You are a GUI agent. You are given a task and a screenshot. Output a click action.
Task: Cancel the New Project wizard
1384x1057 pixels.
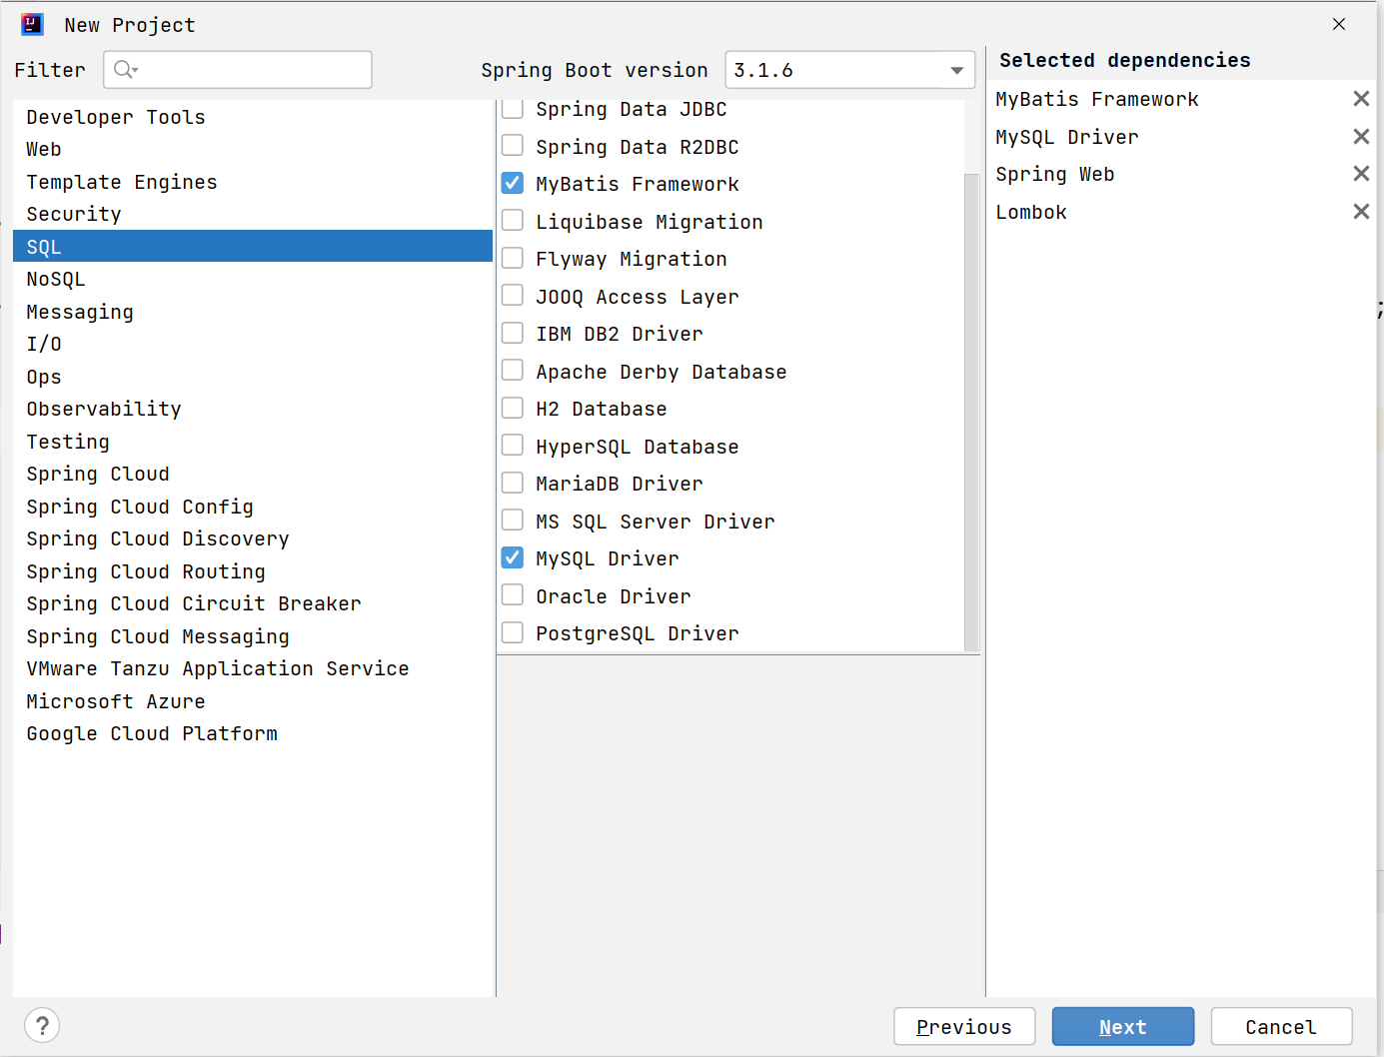point(1281,1026)
